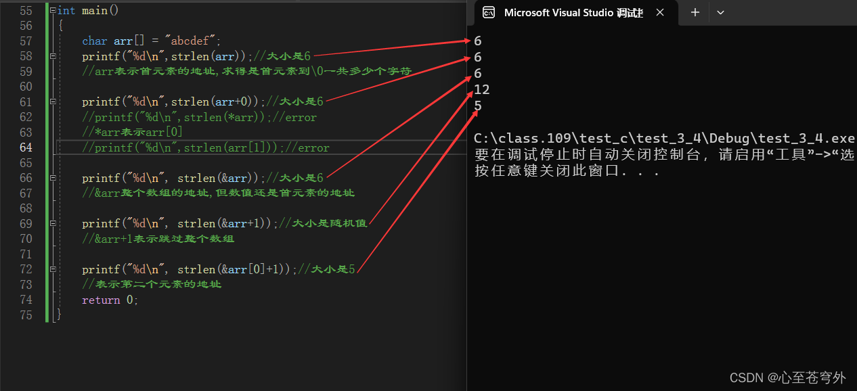Click line number 57 in the gutter
This screenshot has width=857, height=391.
[26, 41]
